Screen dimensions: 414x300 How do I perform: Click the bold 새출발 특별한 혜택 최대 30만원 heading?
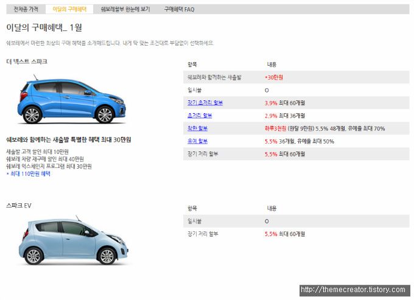(69, 139)
